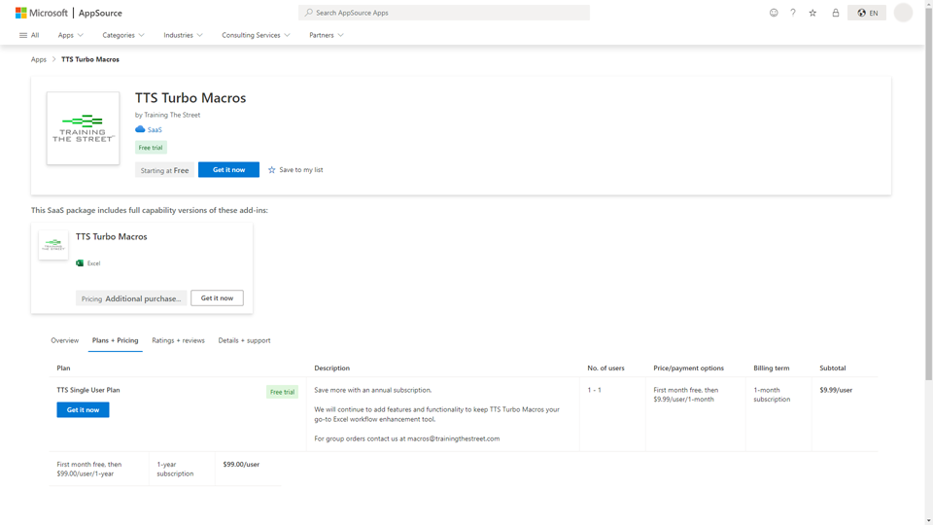
Task: Expand the Partners dropdown menu
Action: click(x=327, y=35)
